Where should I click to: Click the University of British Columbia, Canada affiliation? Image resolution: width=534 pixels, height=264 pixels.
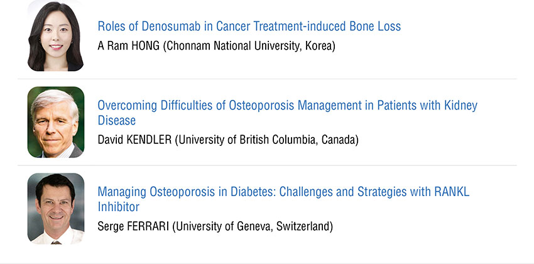coord(266,140)
